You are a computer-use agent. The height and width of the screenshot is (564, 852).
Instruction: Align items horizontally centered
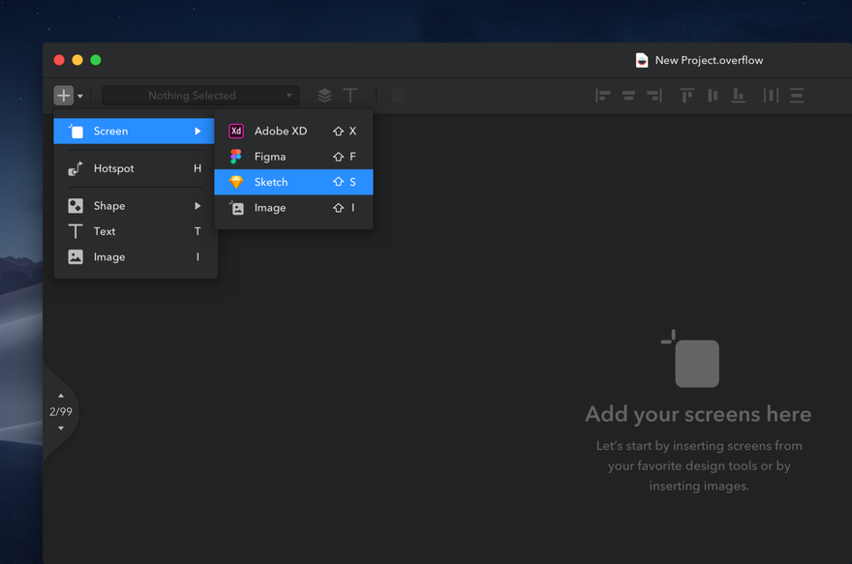click(628, 96)
